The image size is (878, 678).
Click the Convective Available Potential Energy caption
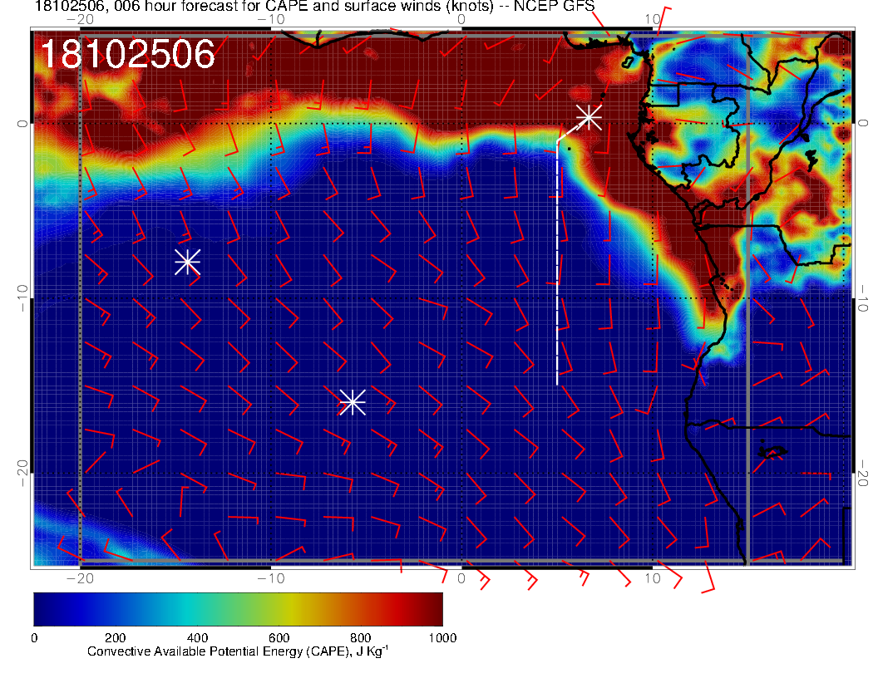tap(238, 652)
